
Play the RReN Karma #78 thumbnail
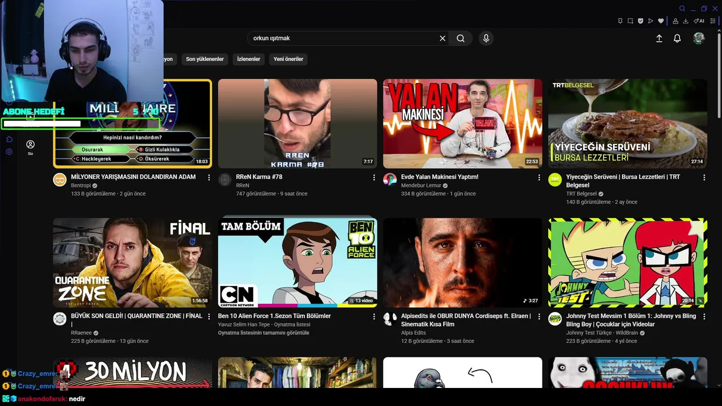coord(298,123)
